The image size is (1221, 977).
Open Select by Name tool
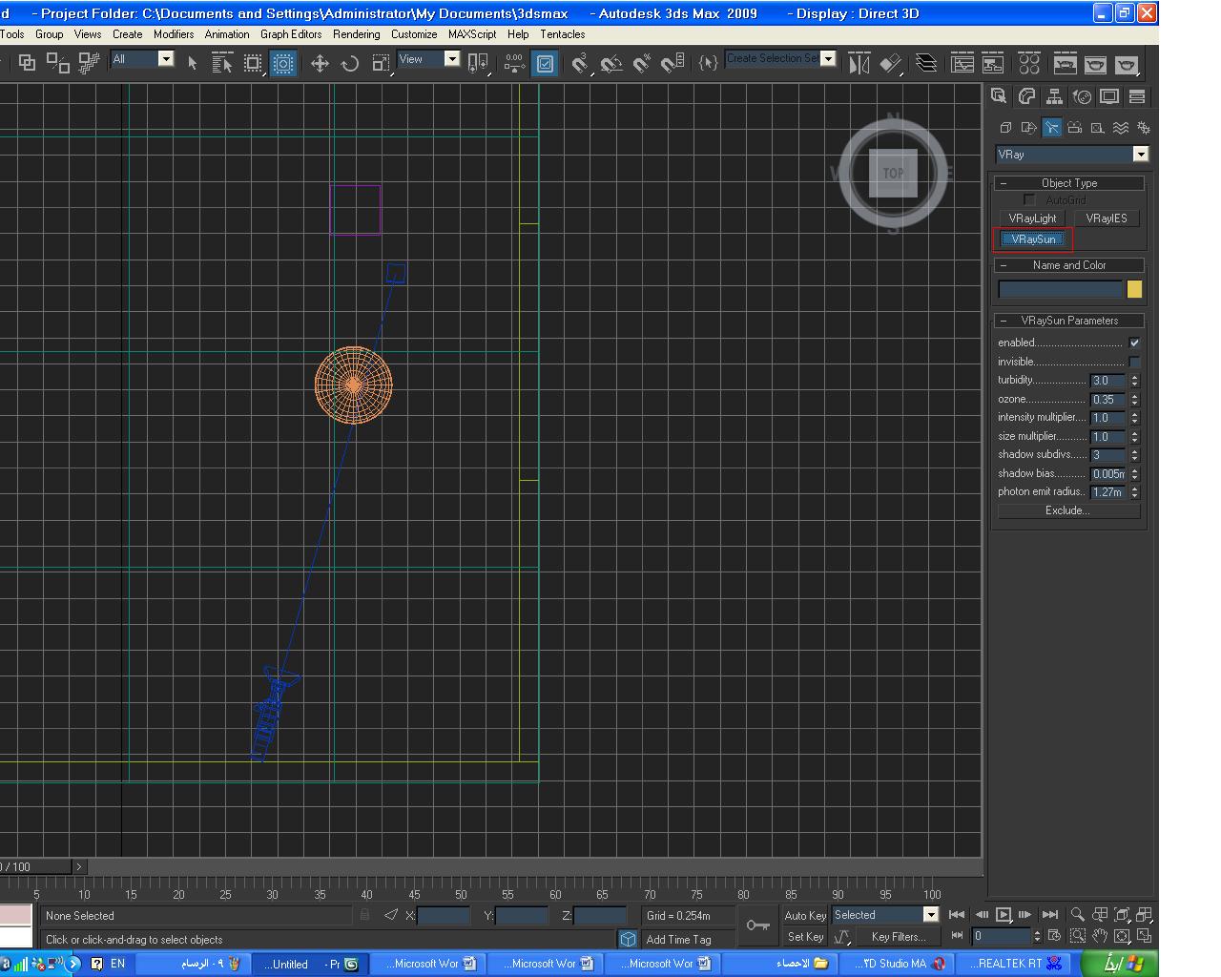pyautogui.click(x=222, y=64)
